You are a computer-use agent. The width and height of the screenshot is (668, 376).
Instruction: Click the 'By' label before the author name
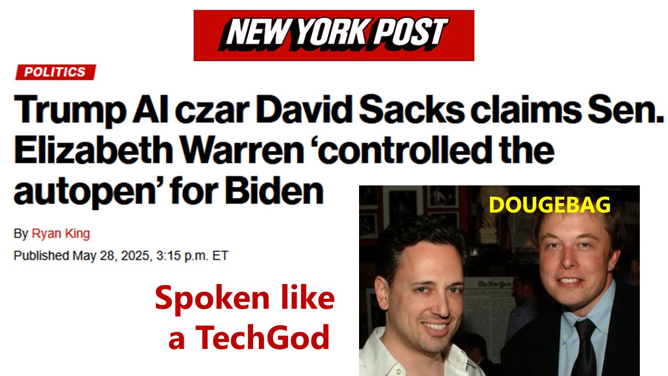[21, 234]
